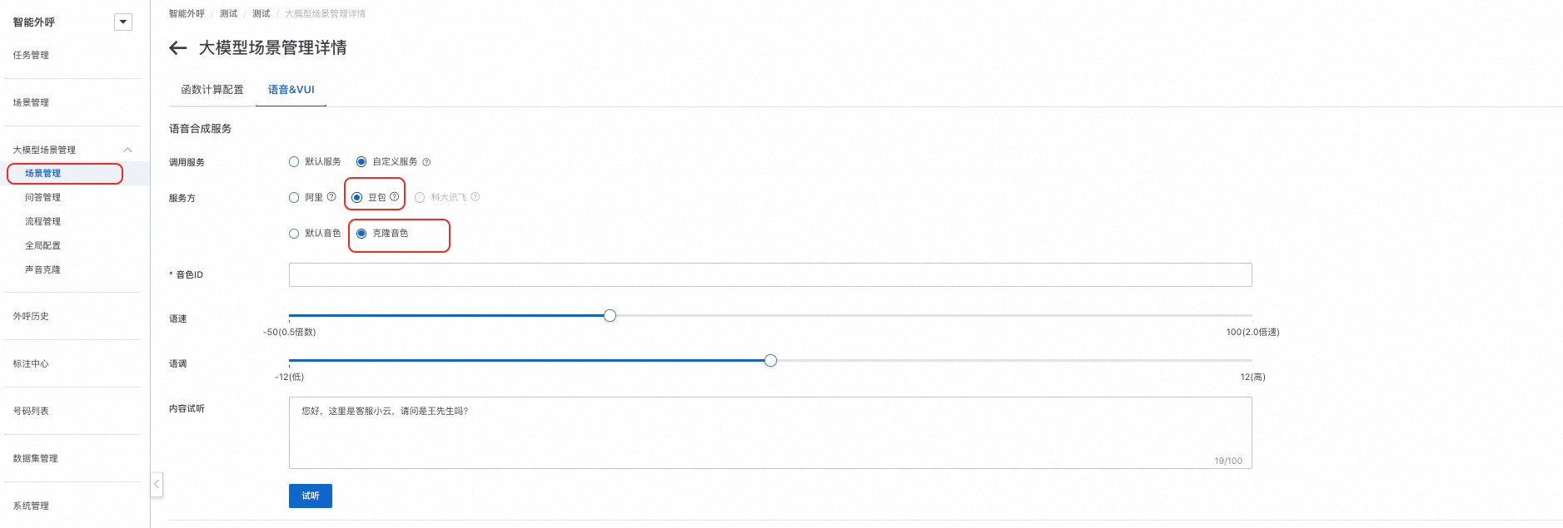
Task: Select the 默认服务 radio option
Action: (x=294, y=162)
